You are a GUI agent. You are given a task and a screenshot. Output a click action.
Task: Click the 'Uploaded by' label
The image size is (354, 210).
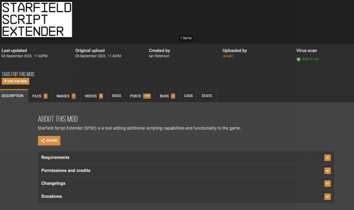tap(235, 51)
